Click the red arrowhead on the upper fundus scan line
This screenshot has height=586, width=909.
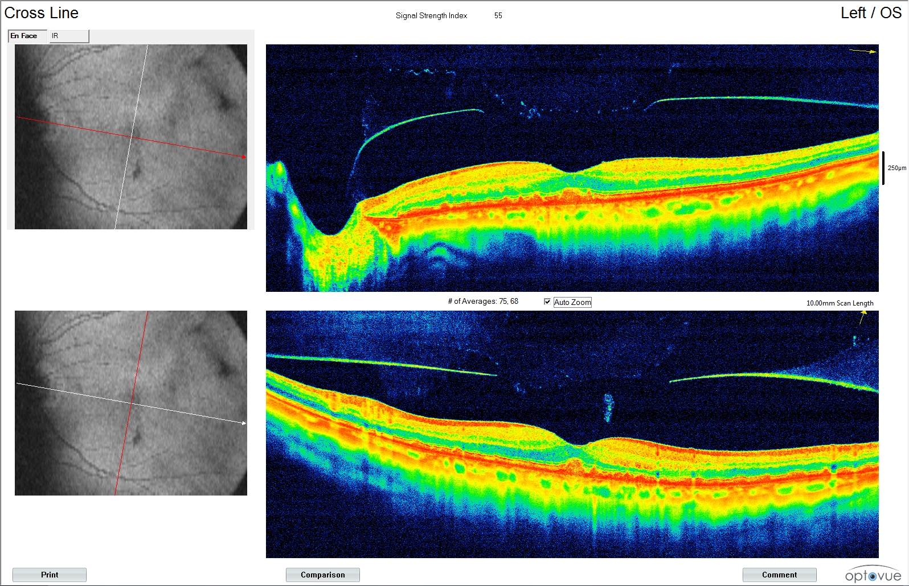tap(244, 156)
